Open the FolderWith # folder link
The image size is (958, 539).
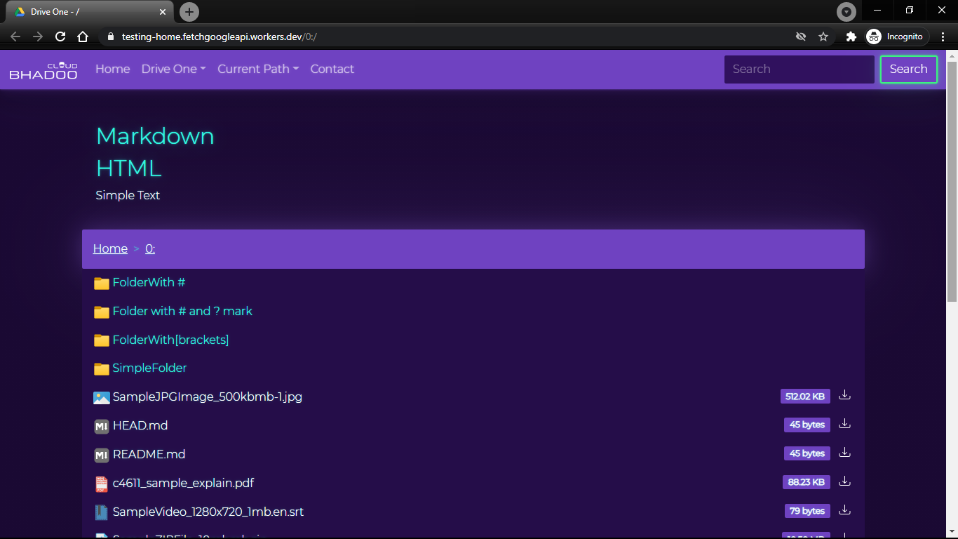(149, 282)
